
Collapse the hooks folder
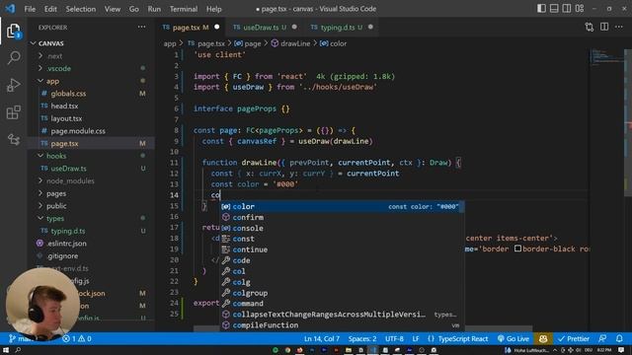click(x=56, y=156)
